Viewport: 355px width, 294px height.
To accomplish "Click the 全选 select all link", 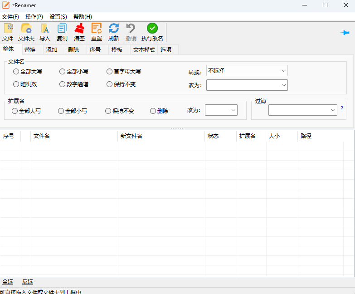I will coord(8,282).
